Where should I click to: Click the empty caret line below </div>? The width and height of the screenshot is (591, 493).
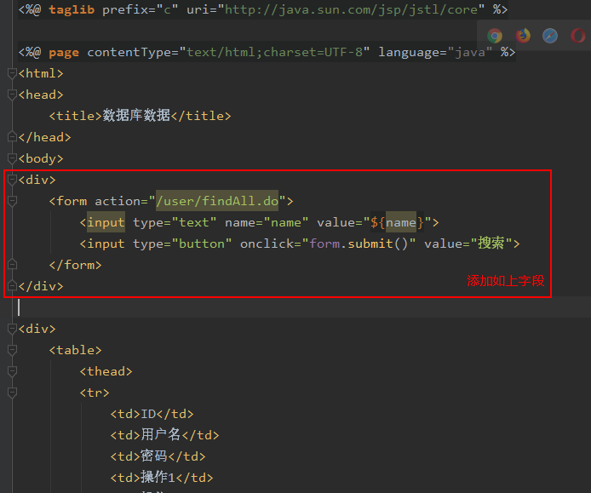pyautogui.click(x=301, y=307)
